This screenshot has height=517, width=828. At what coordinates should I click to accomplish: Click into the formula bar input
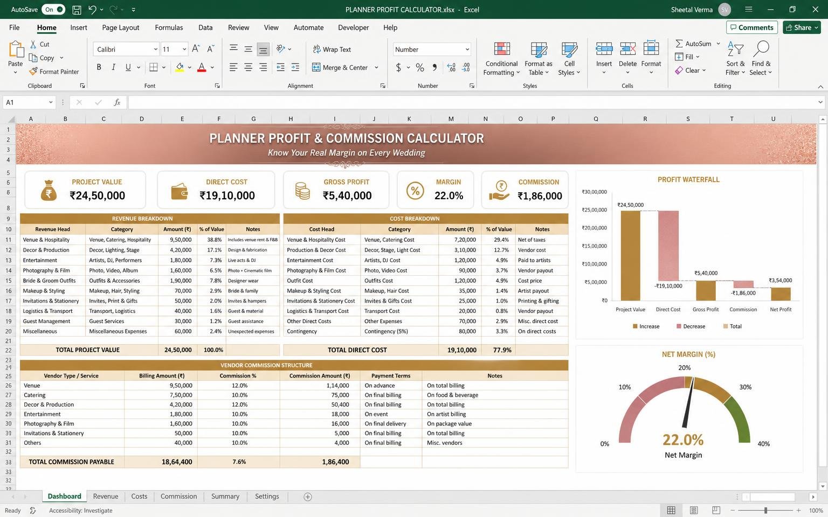pyautogui.click(x=472, y=102)
